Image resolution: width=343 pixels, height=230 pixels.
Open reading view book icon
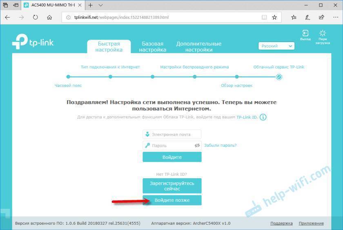pyautogui.click(x=264, y=17)
